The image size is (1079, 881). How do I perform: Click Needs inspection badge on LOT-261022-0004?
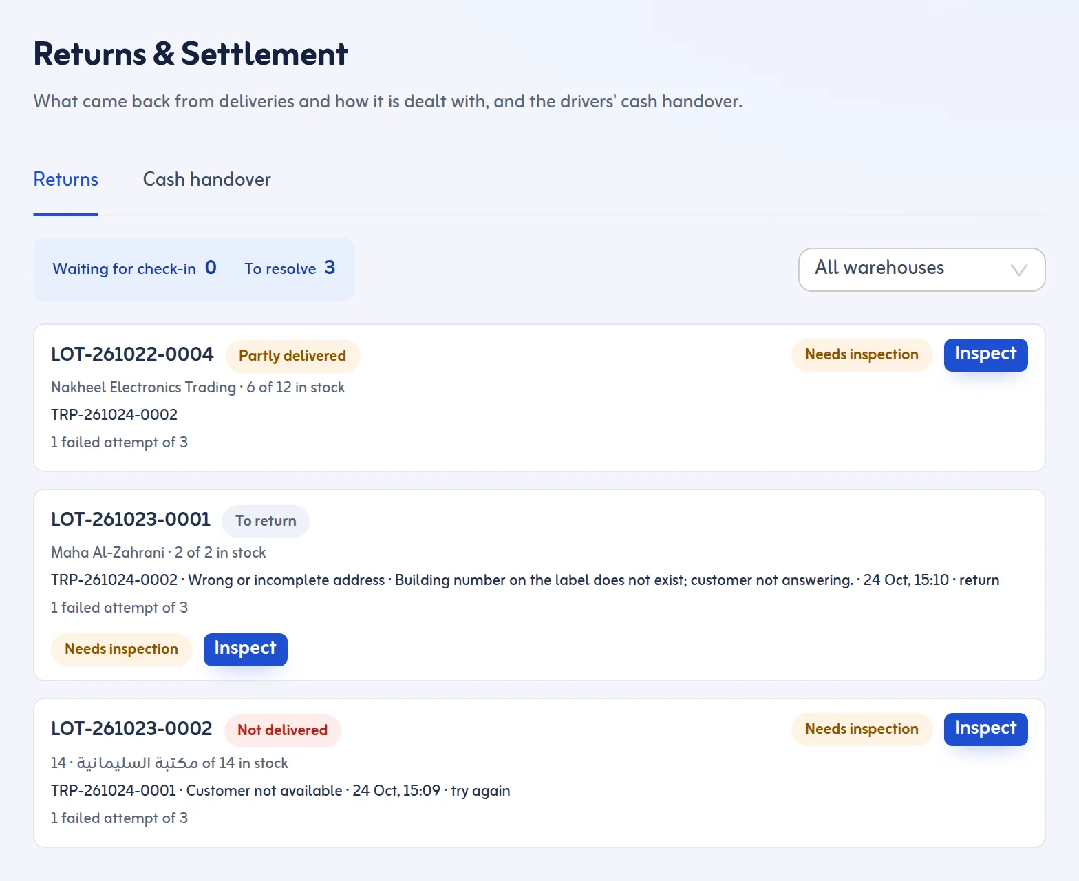click(x=862, y=354)
